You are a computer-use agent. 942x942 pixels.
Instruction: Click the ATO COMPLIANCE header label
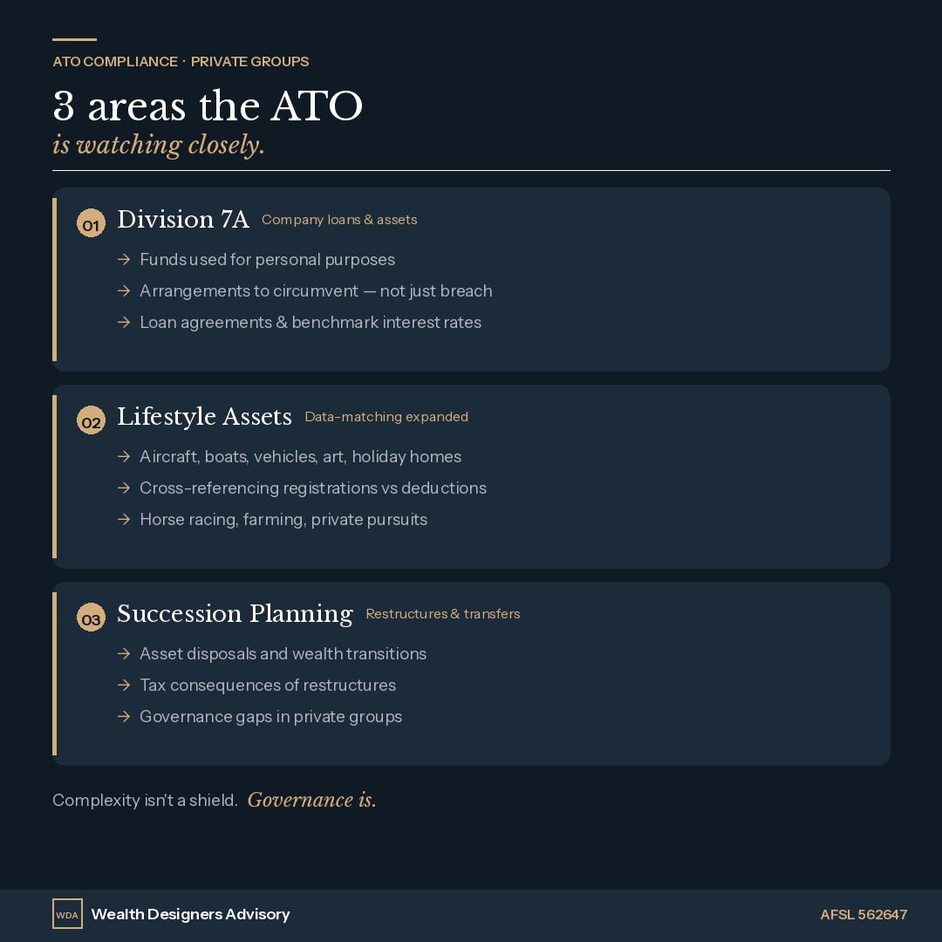pos(115,62)
